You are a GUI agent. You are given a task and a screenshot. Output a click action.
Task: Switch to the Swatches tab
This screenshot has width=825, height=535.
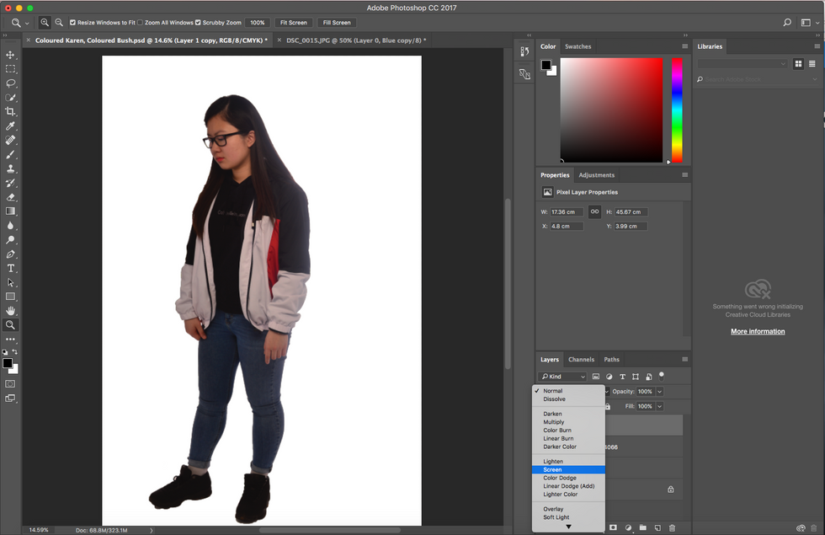577,46
